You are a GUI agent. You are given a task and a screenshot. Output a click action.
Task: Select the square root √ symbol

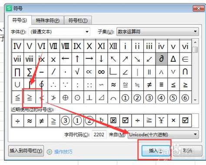77,72
